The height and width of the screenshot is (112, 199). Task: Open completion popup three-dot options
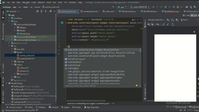point(140,86)
